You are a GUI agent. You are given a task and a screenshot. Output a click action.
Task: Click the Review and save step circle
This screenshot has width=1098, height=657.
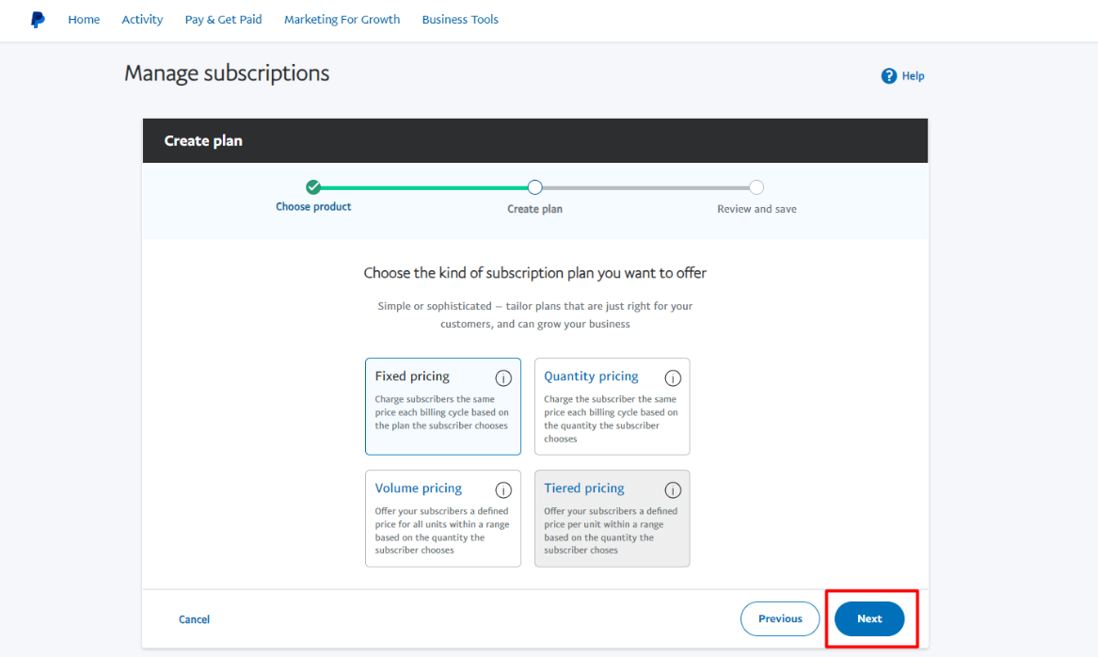(756, 187)
